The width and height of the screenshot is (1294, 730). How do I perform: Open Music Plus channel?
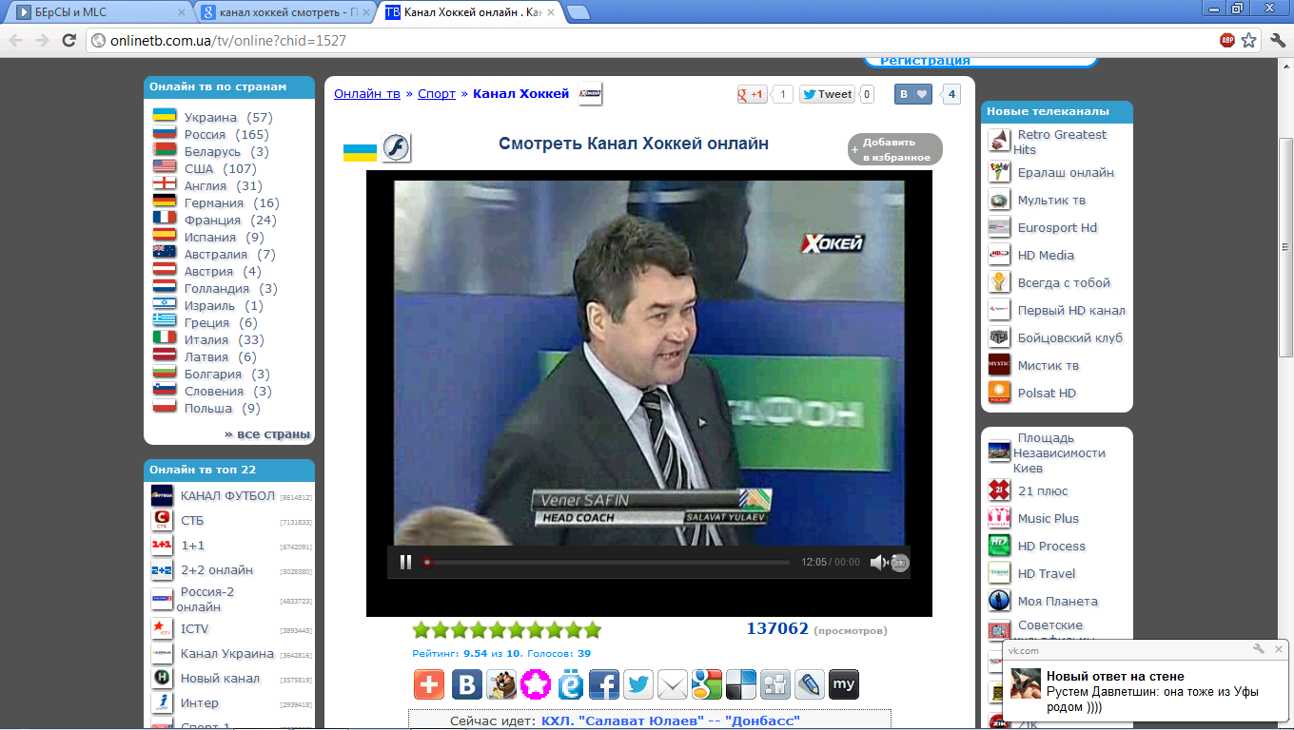(x=1048, y=518)
